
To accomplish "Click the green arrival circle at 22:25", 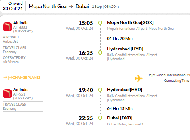I will pyautogui.click(x=100, y=118).
